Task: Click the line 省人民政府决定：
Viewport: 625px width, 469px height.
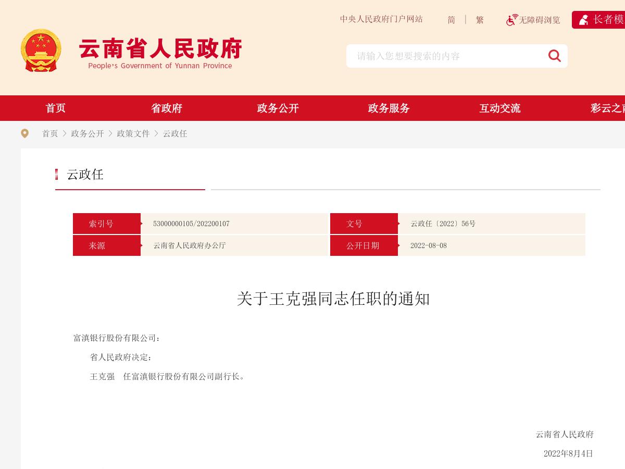Action: pyautogui.click(x=121, y=357)
